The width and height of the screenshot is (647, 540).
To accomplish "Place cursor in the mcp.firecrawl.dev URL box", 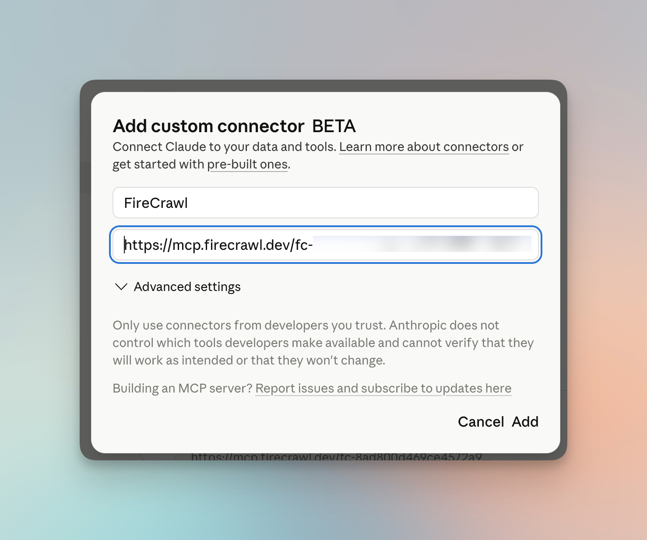I will point(325,245).
